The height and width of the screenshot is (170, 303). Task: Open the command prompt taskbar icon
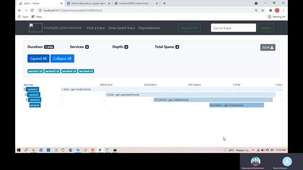point(115,150)
